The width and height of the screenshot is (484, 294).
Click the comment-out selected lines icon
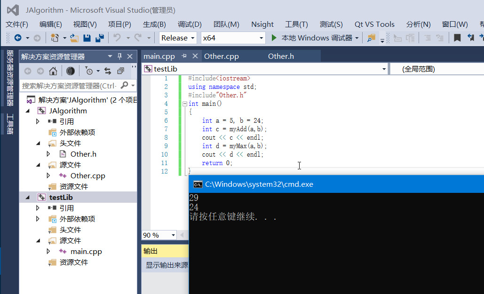point(428,38)
